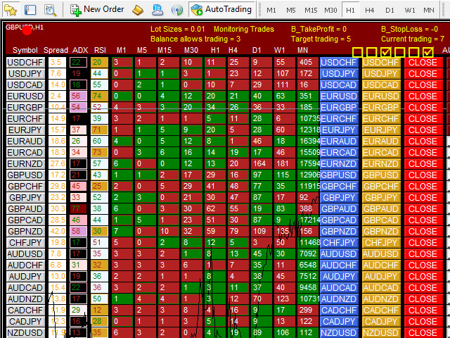The width and height of the screenshot is (450, 338).
Task: Click the 'Current trading = 7' label
Action: point(413,39)
